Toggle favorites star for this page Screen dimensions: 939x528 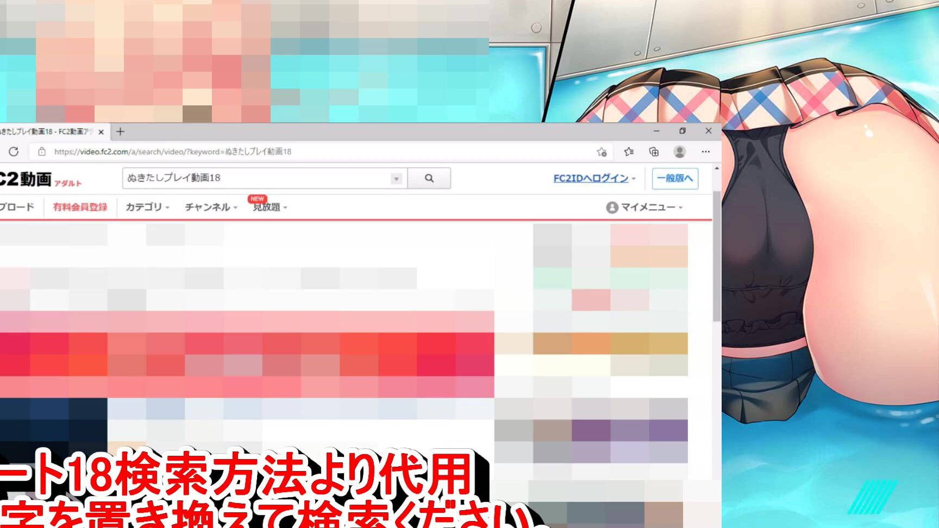coord(602,152)
